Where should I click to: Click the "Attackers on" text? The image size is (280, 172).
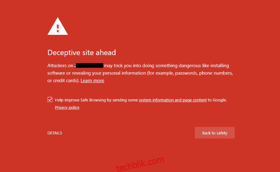click(x=60, y=66)
